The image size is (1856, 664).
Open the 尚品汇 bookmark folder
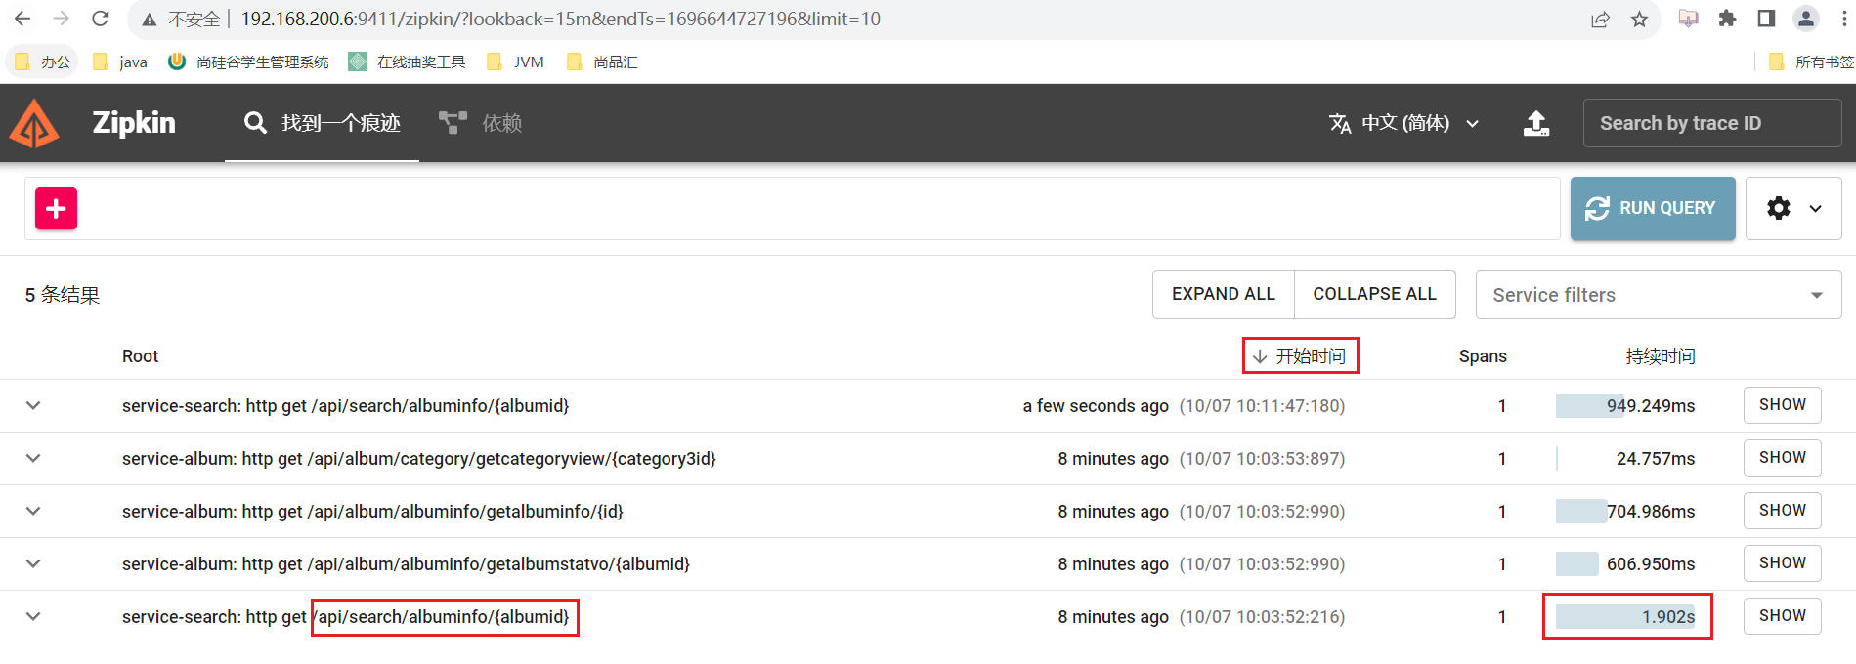pyautogui.click(x=602, y=62)
